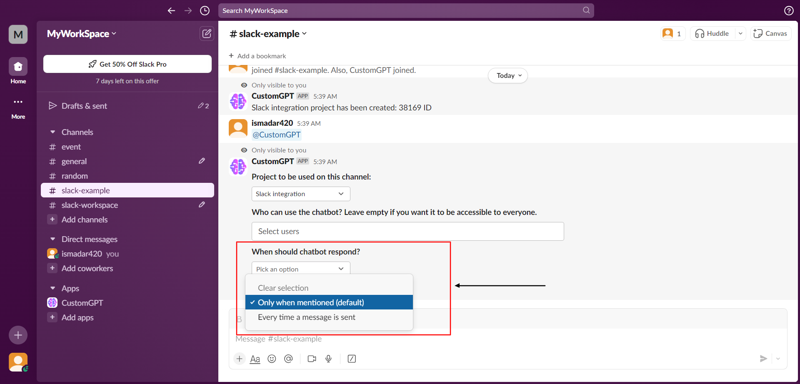This screenshot has height=384, width=800.
Task: Open the emoji picker
Action: 272,359
